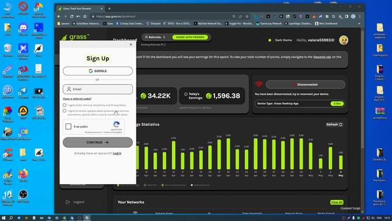Tick the Terms & Conditions agreement checkbox
Screen dimensions: 392x221
(64, 105)
